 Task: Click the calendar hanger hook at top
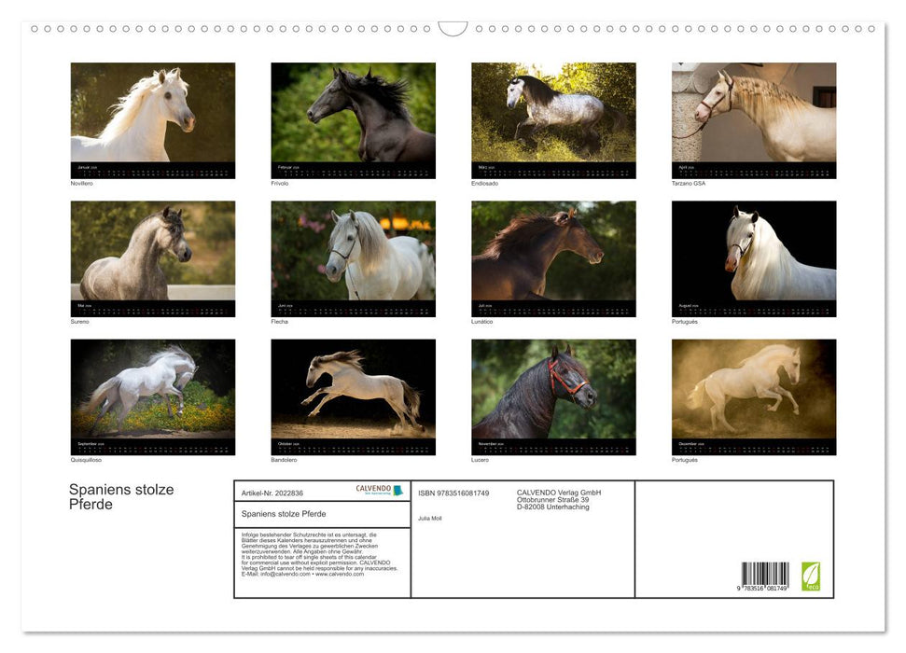[x=453, y=29]
